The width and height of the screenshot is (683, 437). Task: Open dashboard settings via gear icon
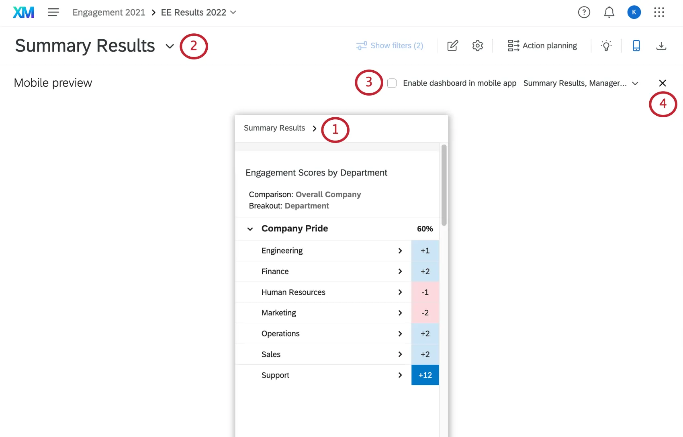point(477,45)
